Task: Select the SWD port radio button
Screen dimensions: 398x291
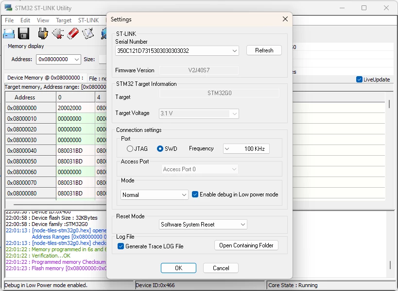Action: pyautogui.click(x=160, y=149)
